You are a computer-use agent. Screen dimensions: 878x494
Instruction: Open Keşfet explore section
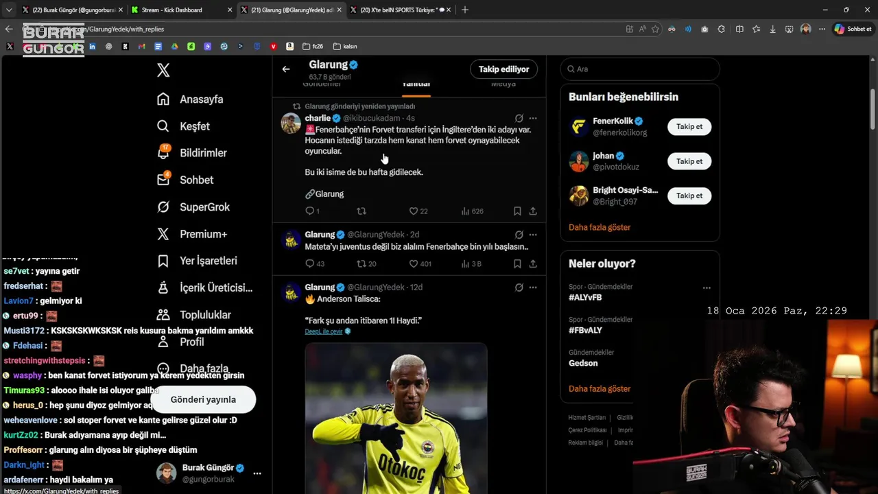(x=183, y=126)
